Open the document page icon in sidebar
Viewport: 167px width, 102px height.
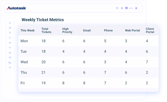pos(10,33)
